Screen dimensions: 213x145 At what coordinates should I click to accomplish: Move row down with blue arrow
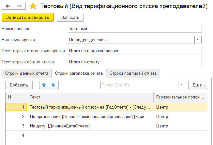[x=53, y=85]
